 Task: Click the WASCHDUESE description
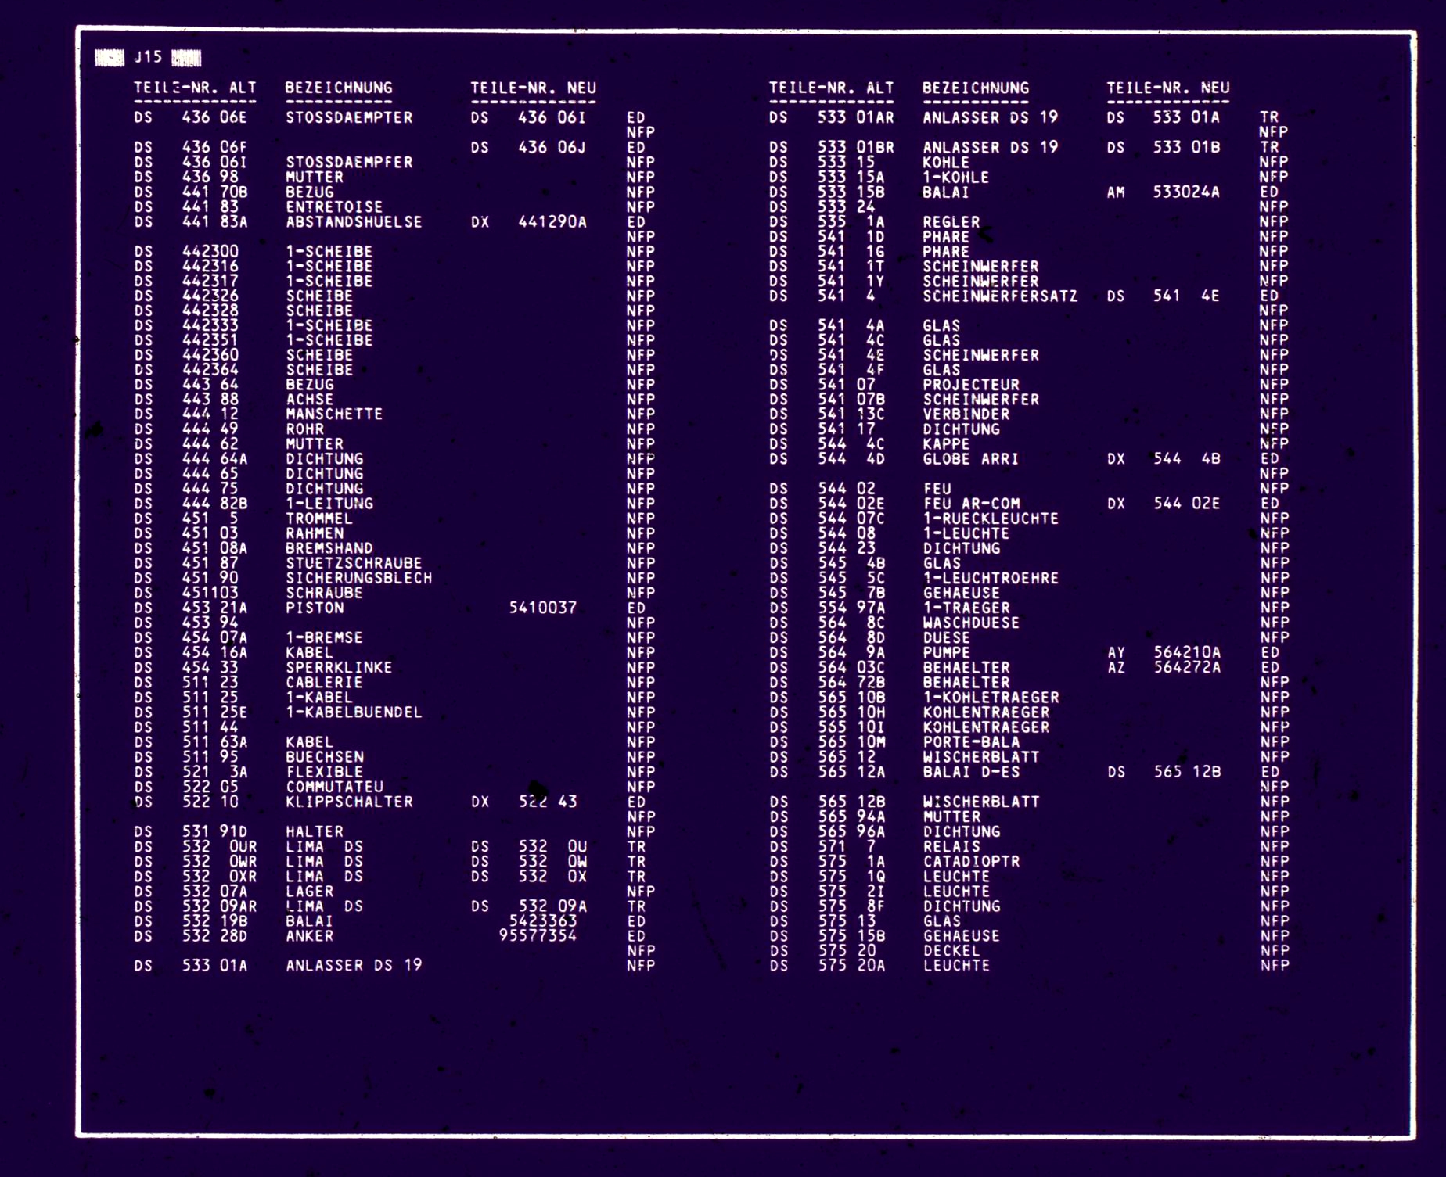971,623
